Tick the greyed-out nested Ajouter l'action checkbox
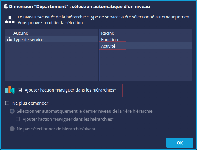Viewport: 197px width, 150px height. [x=18, y=119]
